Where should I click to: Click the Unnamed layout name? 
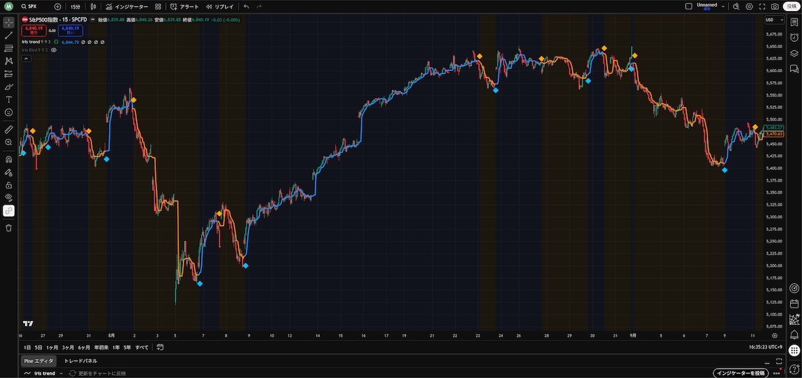(707, 5)
